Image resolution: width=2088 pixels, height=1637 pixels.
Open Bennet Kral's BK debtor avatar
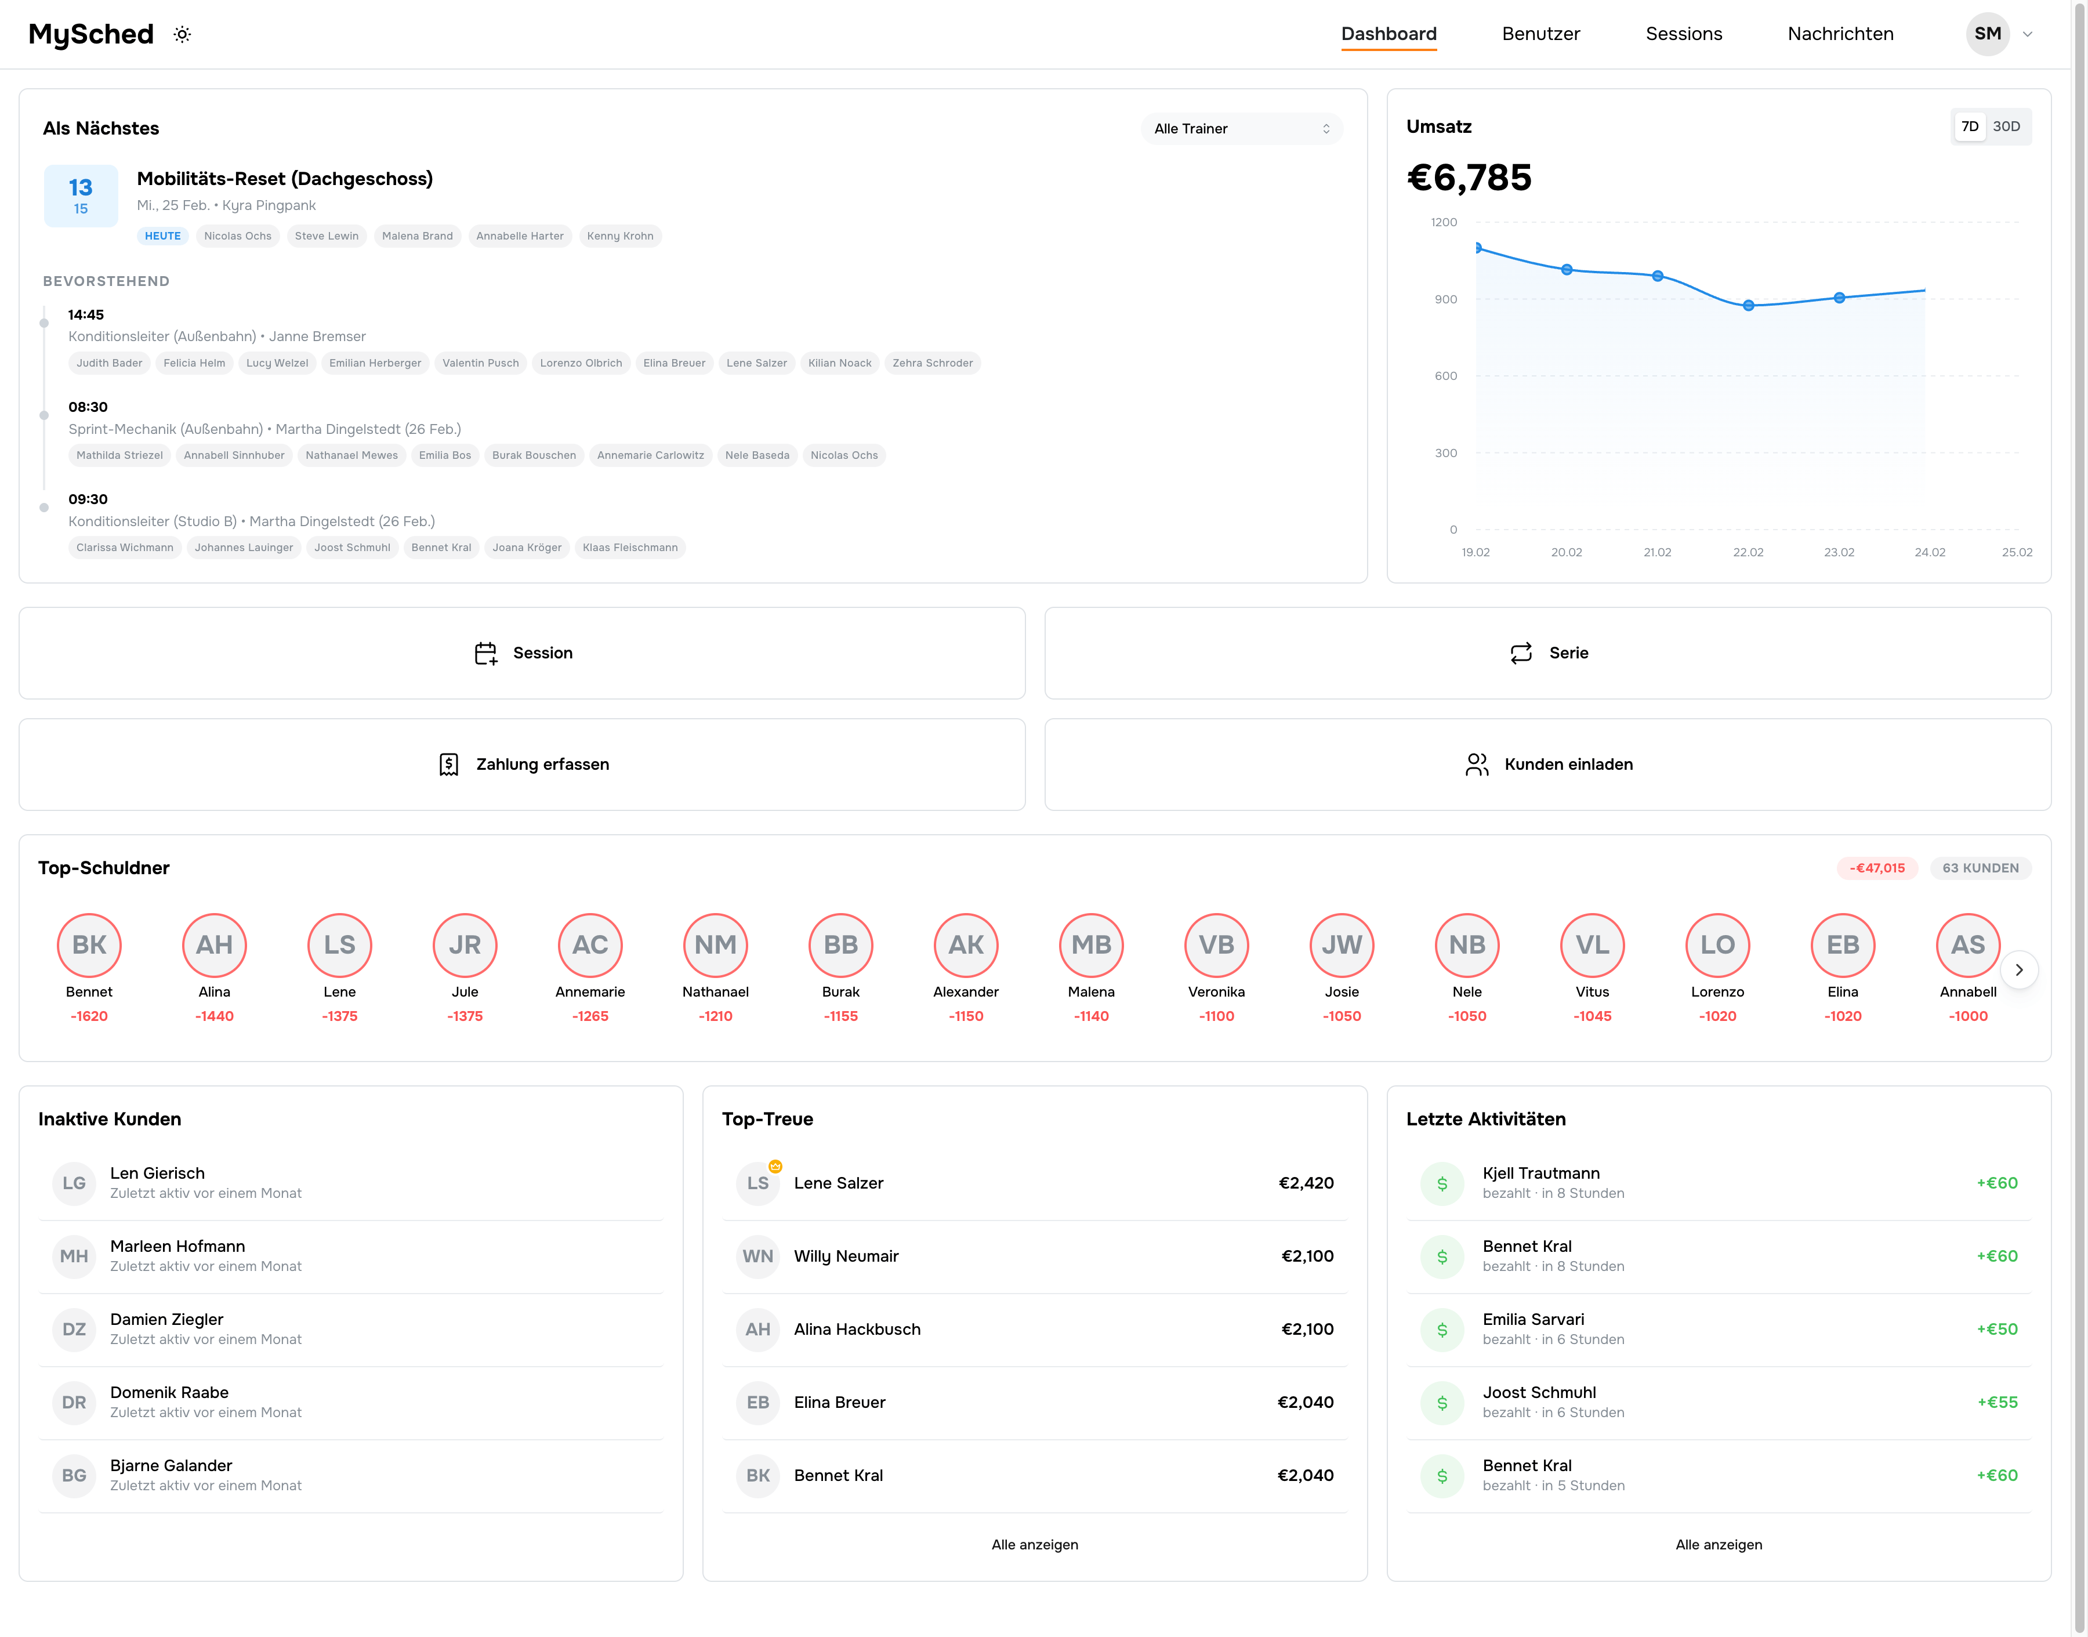click(89, 945)
